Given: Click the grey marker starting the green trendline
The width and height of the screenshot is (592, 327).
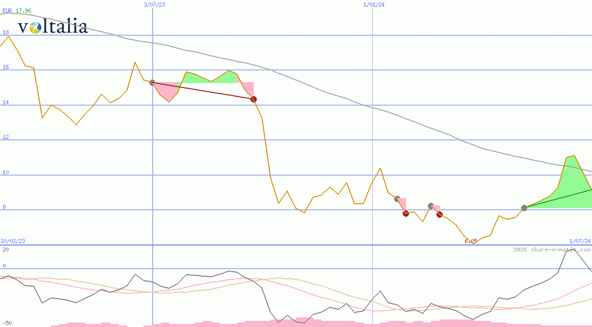Looking at the screenshot, I should pos(524,208).
